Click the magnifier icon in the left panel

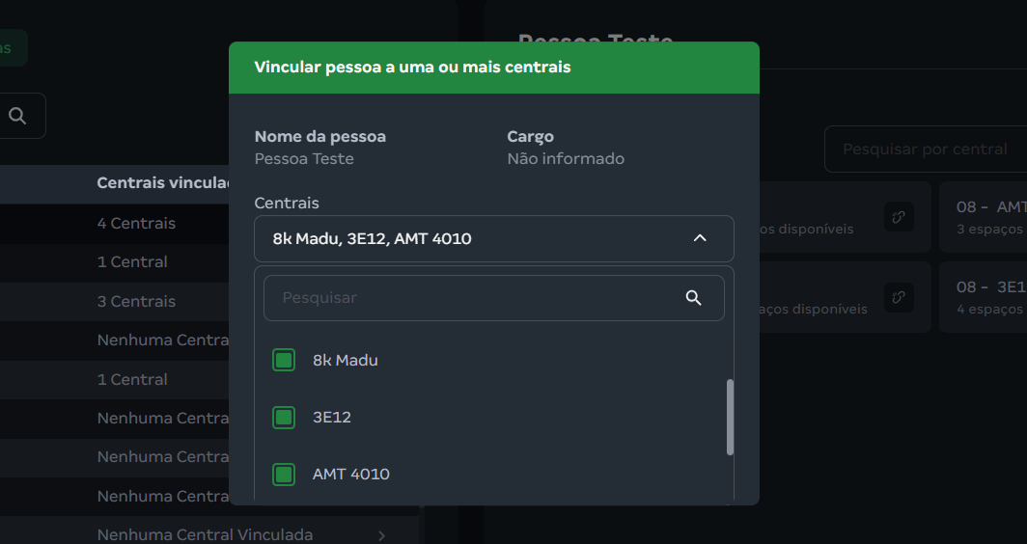(x=17, y=116)
